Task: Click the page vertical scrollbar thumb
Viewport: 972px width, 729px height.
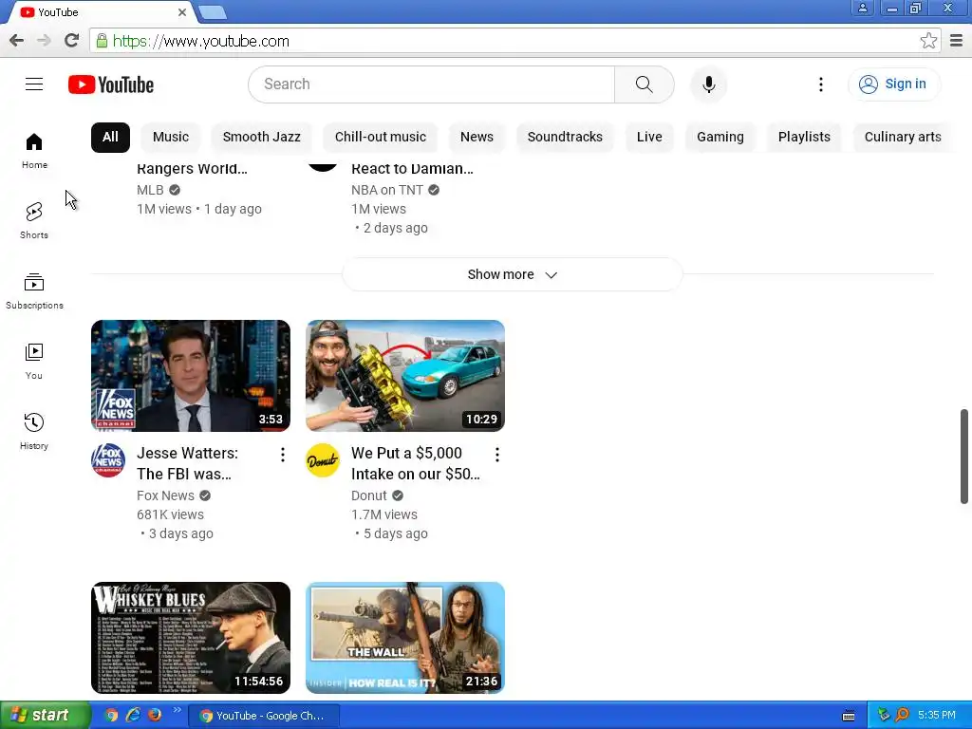Action: click(964, 457)
